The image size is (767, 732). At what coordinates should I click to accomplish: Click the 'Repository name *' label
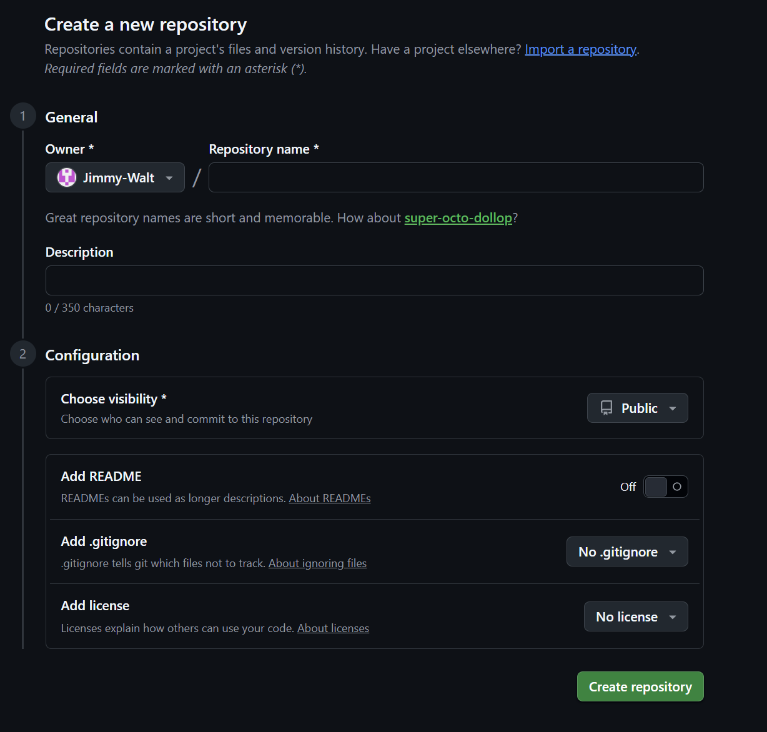264,149
